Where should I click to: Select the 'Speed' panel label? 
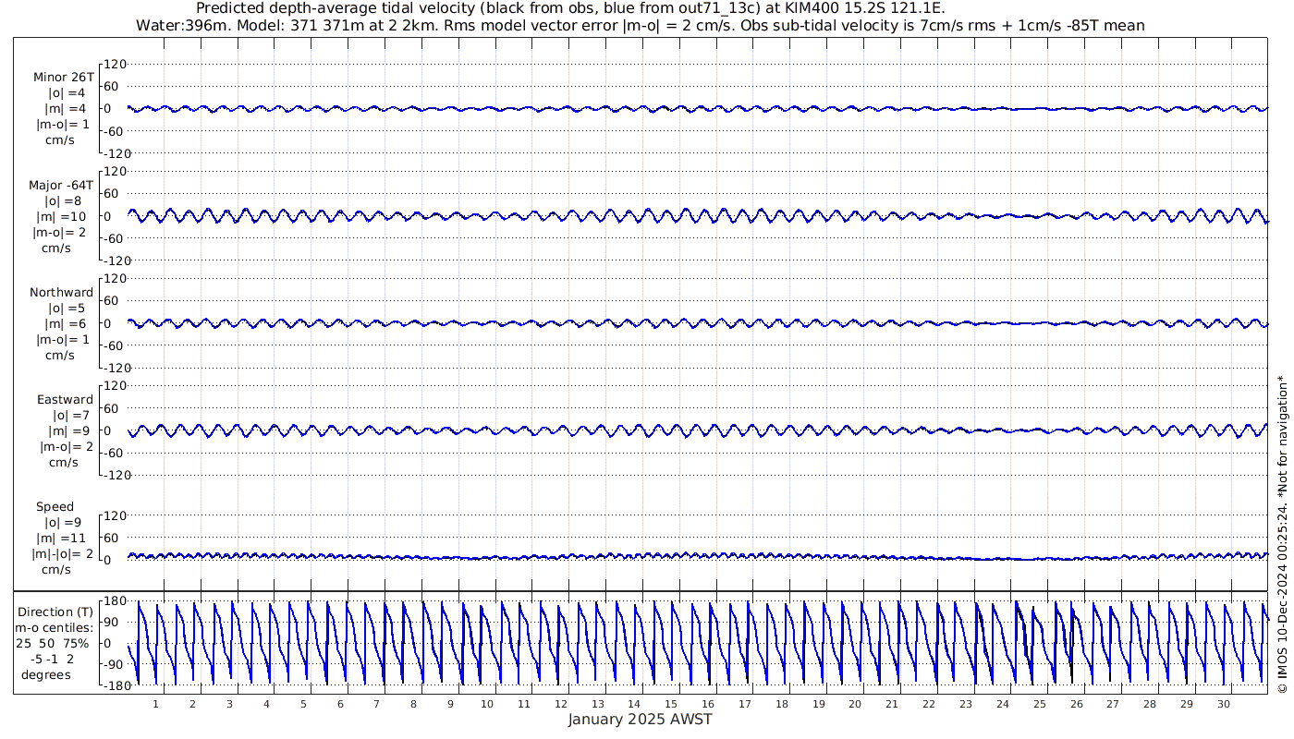(55, 507)
